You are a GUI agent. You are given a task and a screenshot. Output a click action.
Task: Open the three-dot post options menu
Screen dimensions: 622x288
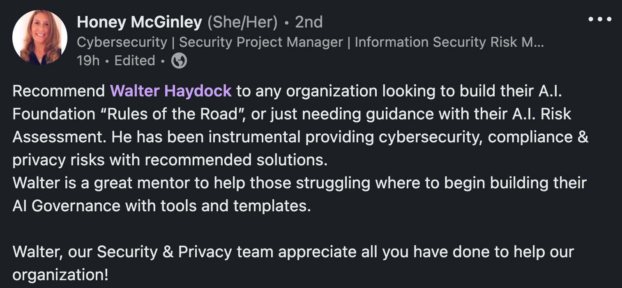click(x=600, y=19)
